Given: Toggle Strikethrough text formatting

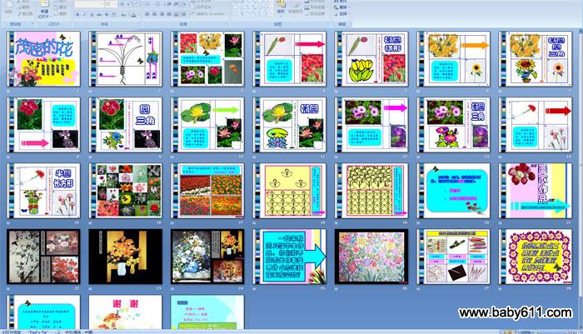Looking at the screenshot, I should [x=99, y=14].
